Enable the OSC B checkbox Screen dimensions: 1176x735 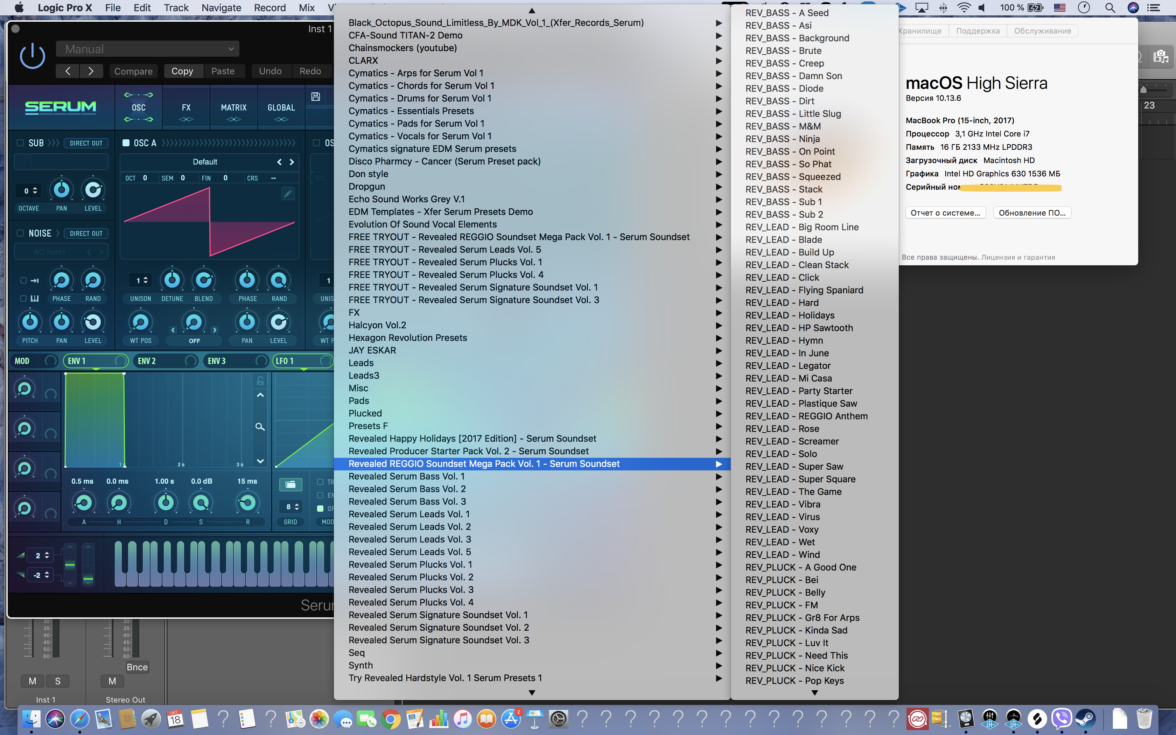pos(316,143)
